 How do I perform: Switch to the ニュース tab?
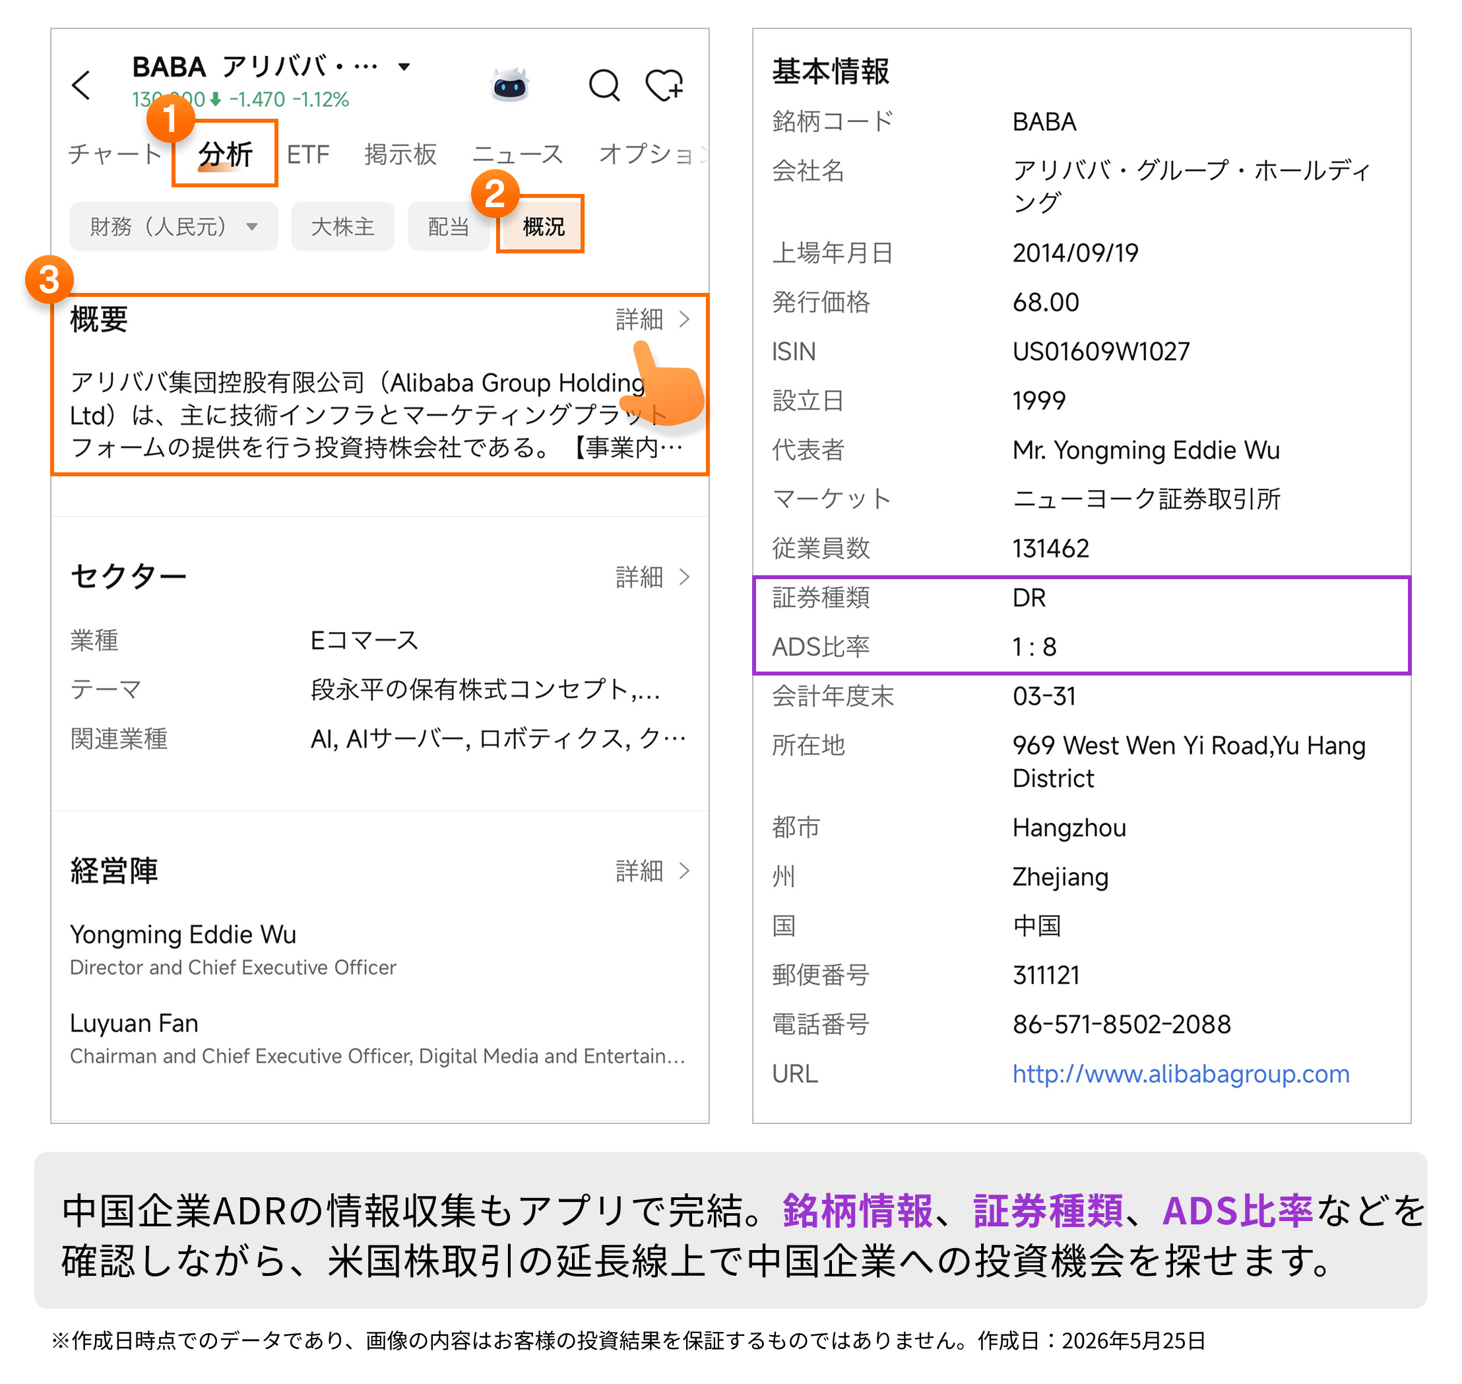point(518,154)
